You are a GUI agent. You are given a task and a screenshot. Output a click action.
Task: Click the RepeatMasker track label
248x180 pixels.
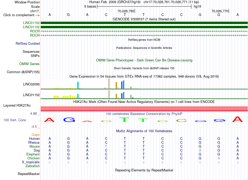[29, 174]
